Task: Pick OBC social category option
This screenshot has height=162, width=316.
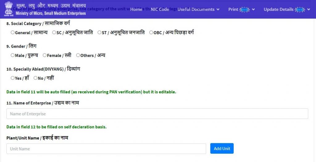Action: click(x=151, y=32)
